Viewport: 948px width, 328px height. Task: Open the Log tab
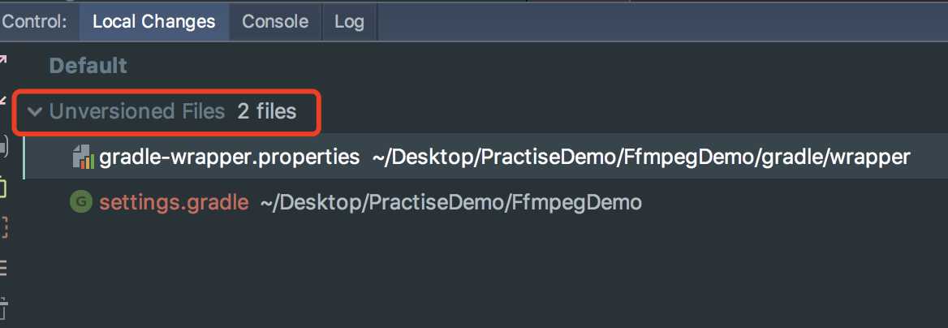click(350, 22)
